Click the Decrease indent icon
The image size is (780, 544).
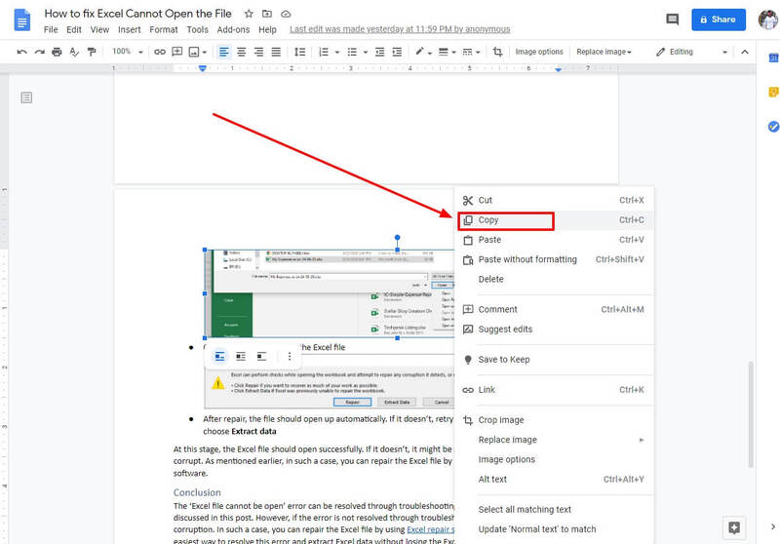pyautogui.click(x=379, y=52)
